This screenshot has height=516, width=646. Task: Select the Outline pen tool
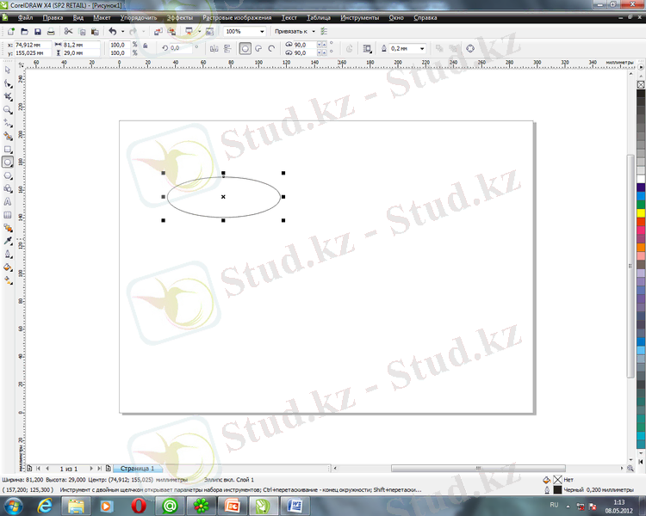pyautogui.click(x=8, y=255)
